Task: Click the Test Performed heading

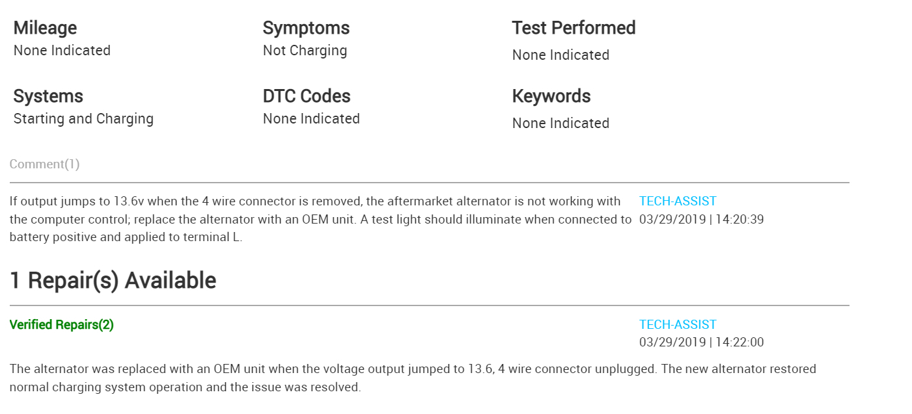Action: [x=573, y=28]
